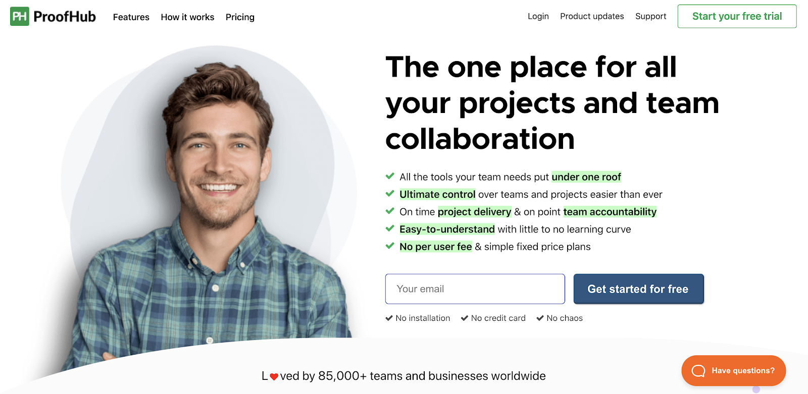Click the checkmark beside 'under one roof' line
Viewport: 808px width, 394px height.
390,176
